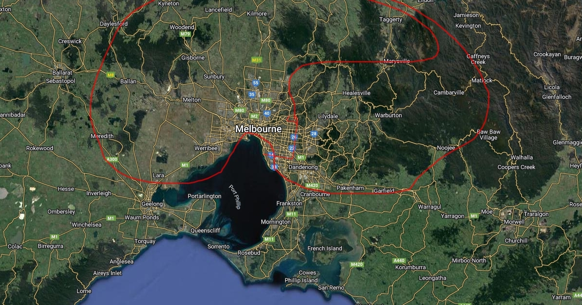Click the M79 route shield near Woodend
The height and width of the screenshot is (305, 582).
point(185,34)
